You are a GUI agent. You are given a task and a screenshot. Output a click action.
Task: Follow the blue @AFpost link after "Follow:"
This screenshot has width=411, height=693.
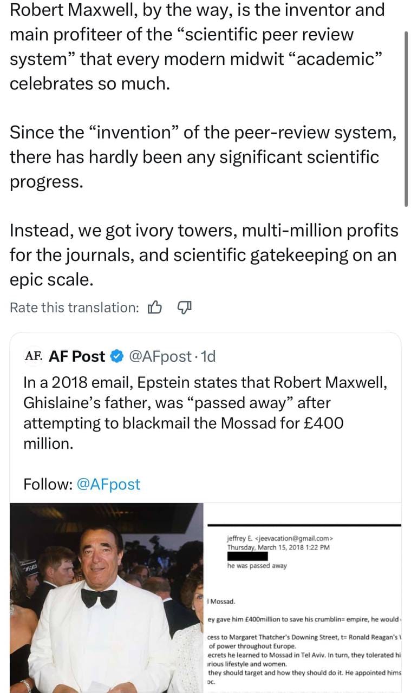tap(108, 484)
